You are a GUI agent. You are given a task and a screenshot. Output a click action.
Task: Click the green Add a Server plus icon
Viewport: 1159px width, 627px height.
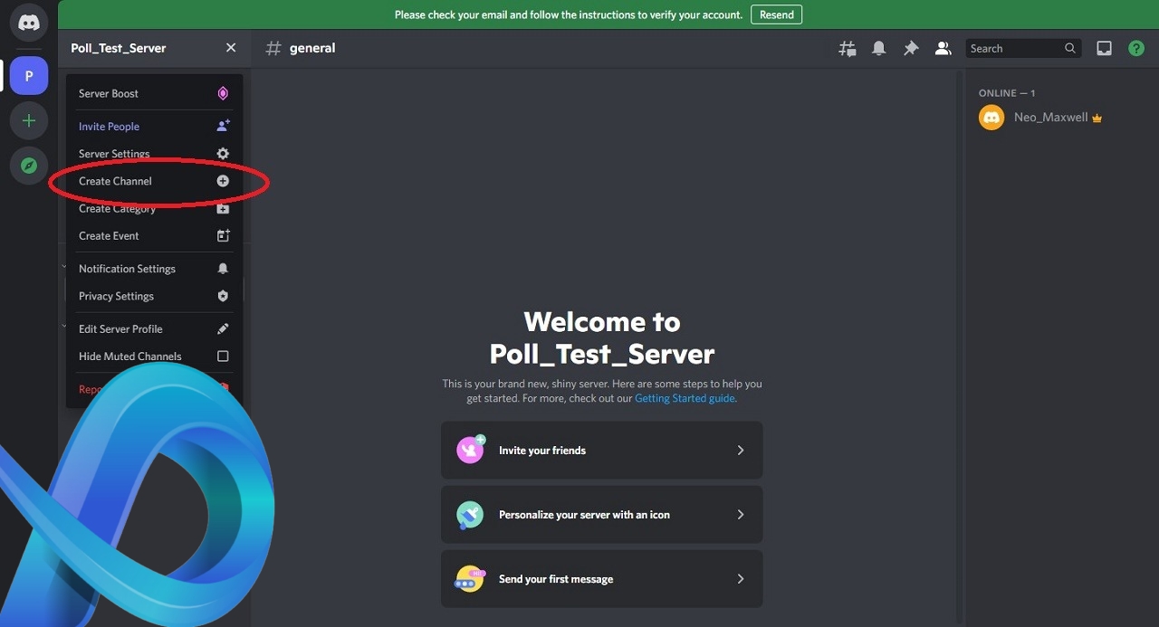[29, 120]
